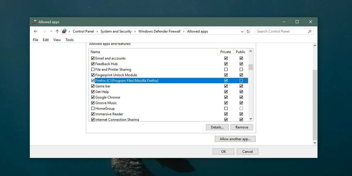The image size is (352, 176).
Task: Uncheck Fingerprint Unlock Module checkbox
Action: click(x=93, y=75)
